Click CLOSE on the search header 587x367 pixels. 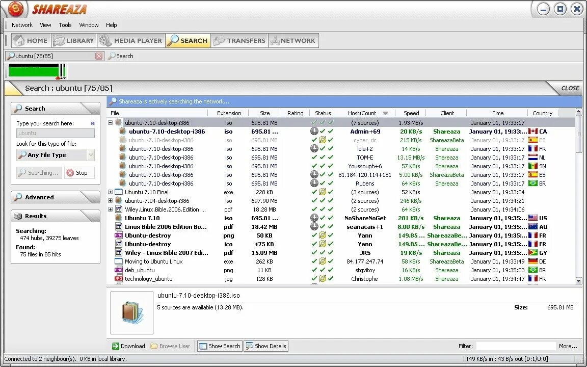[x=570, y=88]
